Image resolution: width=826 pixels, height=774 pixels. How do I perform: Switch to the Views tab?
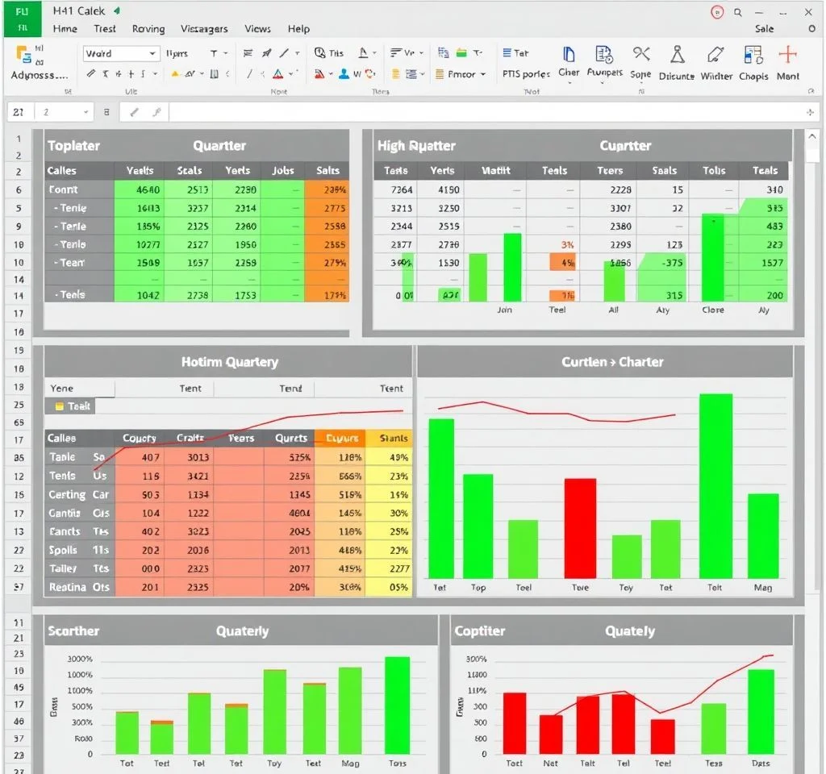(257, 28)
